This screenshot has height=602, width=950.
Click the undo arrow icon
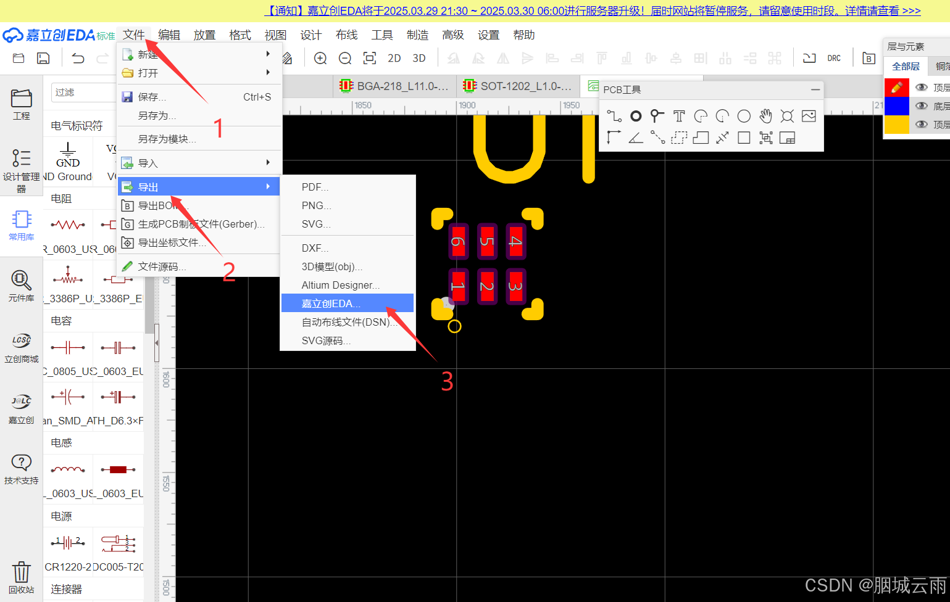78,58
